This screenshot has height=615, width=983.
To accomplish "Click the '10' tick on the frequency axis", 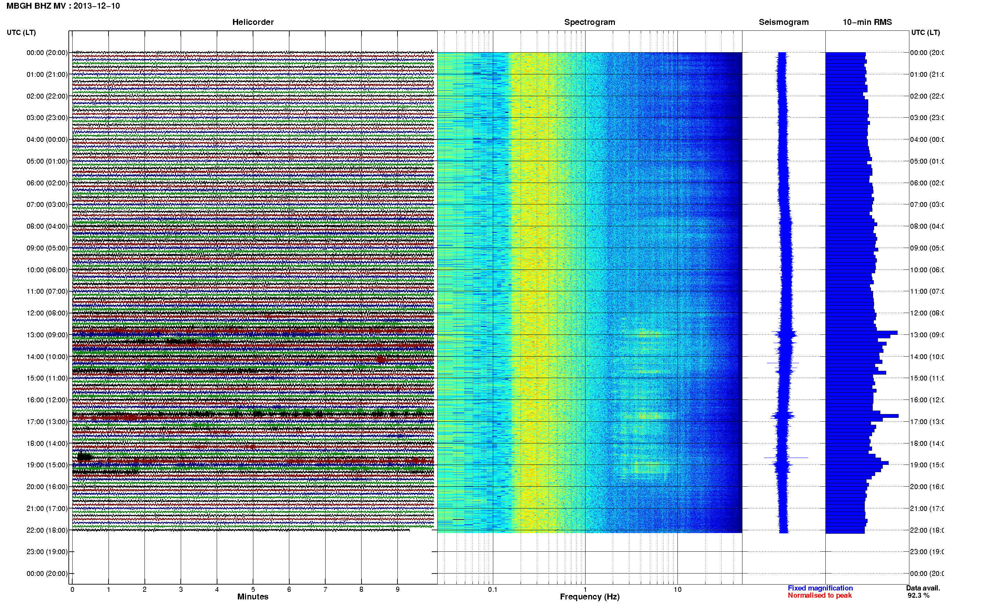I will [x=677, y=589].
